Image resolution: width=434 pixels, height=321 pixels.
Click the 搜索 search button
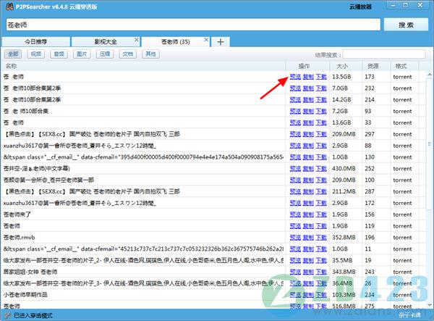click(x=406, y=25)
